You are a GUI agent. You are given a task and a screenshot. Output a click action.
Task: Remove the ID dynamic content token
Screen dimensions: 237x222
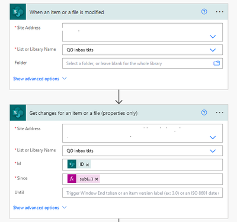coord(88,165)
